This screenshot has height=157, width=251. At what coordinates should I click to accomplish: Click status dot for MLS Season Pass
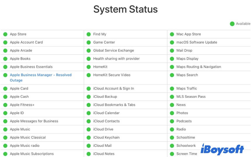pos(172,97)
